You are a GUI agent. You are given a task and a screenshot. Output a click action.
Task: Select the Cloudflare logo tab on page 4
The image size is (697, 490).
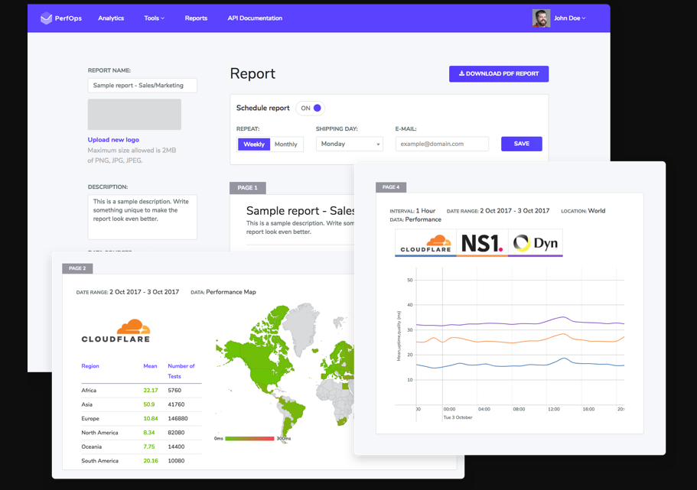(x=425, y=243)
